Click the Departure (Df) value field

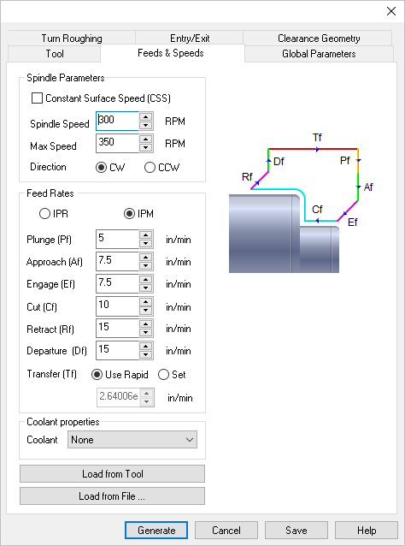[117, 350]
